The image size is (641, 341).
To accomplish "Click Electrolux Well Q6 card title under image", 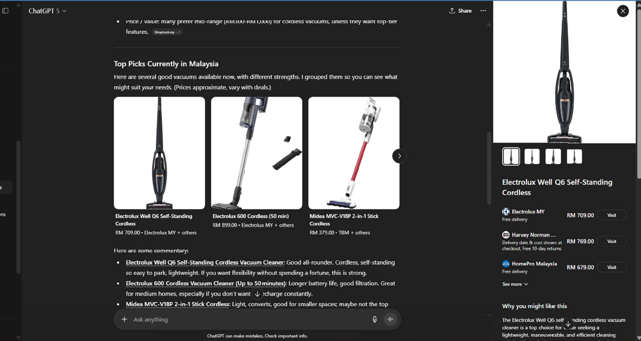I will [x=154, y=220].
